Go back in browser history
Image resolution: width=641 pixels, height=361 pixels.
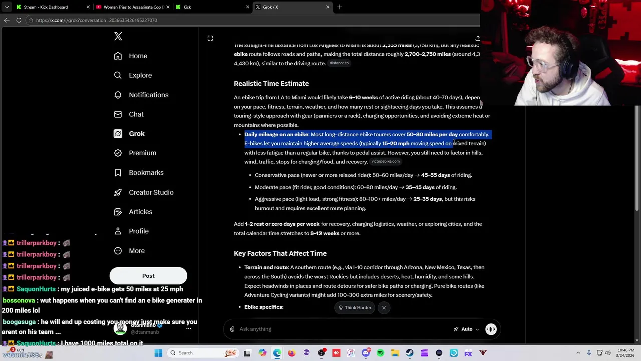pyautogui.click(x=6, y=20)
